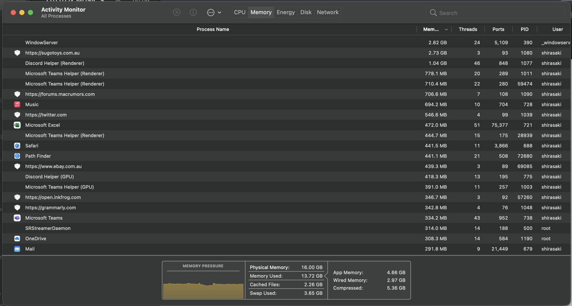Screen dimensions: 572x306
Task: Switch to the CPU tab
Action: [240, 12]
